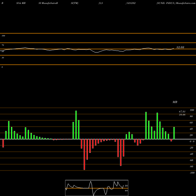Viewport: 196px width, 196px height.
Task: Click the longest red MR bar
Action: (x=84, y=154)
